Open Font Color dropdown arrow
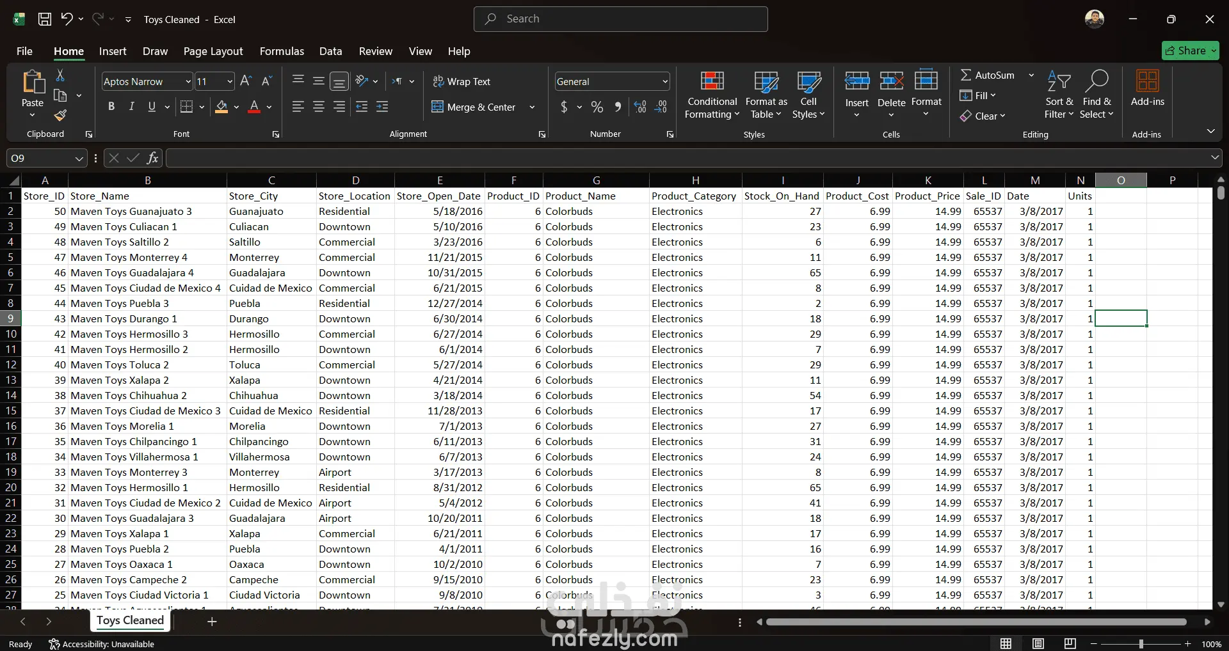Image resolution: width=1229 pixels, height=651 pixels. pos(269,107)
